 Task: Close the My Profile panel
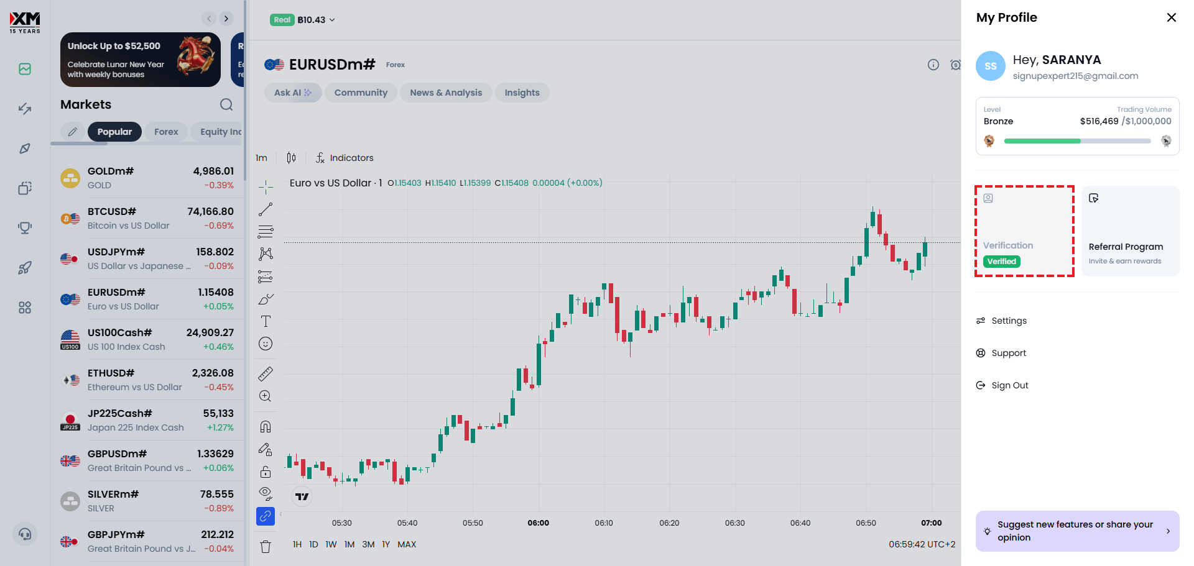point(1172,17)
